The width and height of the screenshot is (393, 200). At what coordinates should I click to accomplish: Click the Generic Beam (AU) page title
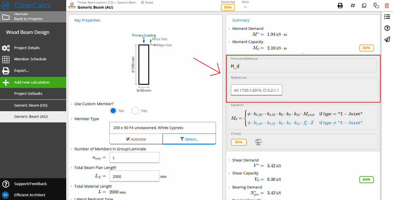(95, 7)
